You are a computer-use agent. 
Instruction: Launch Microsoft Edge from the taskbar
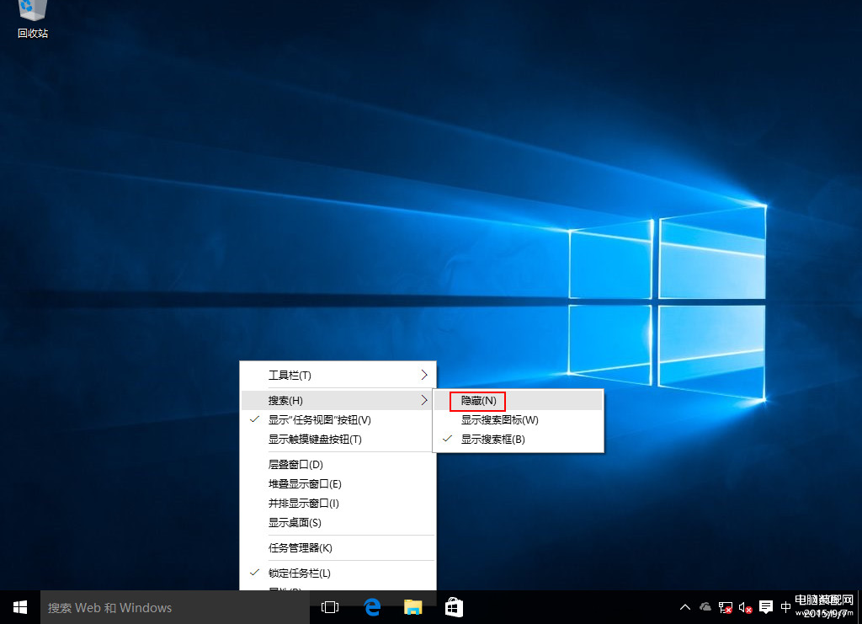(x=372, y=607)
